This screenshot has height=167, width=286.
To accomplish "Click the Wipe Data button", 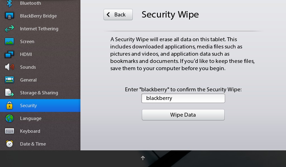I will (183, 115).
